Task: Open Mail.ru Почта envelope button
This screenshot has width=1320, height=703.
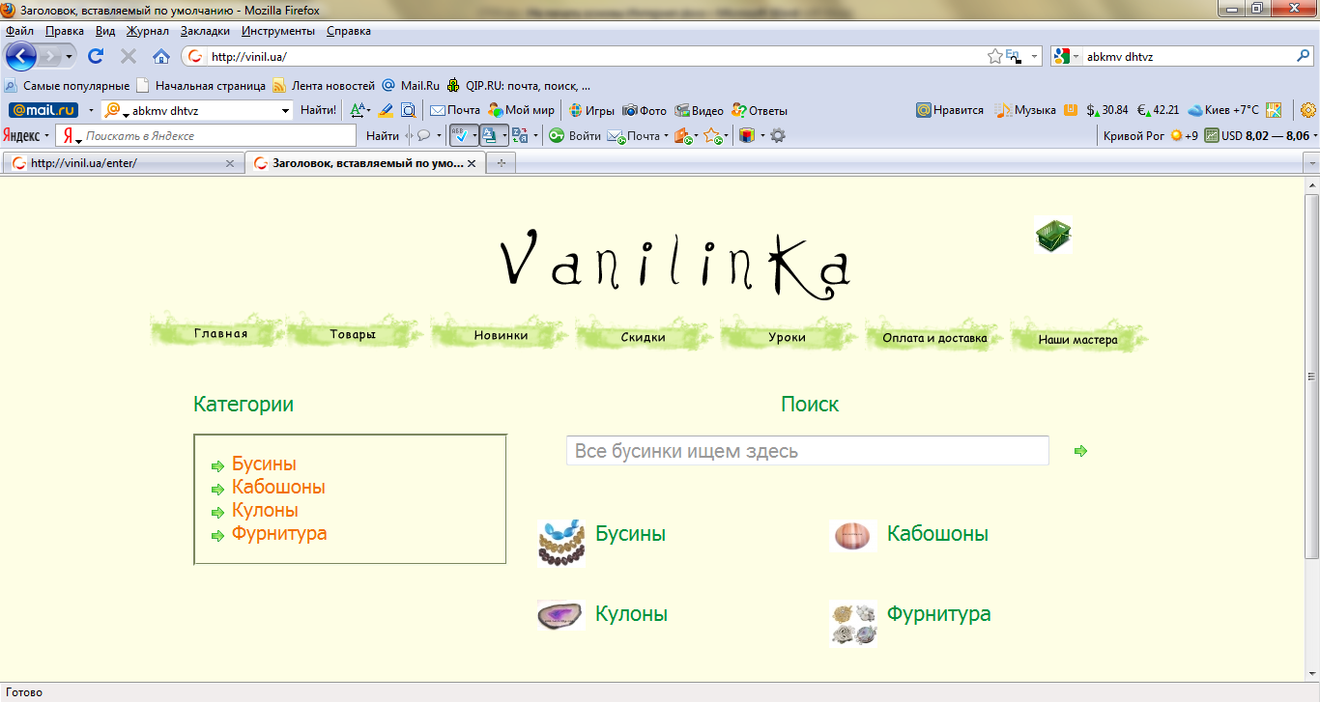Action: coord(454,110)
